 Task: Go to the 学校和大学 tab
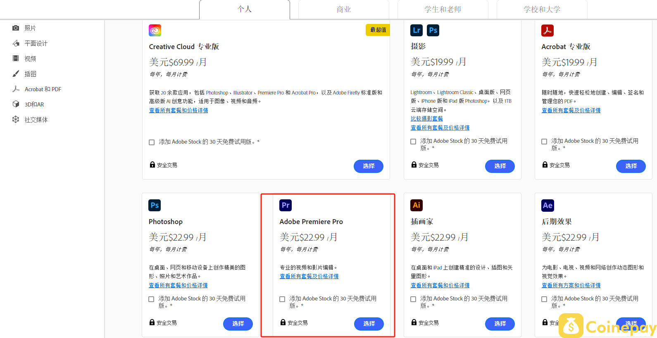(x=542, y=9)
